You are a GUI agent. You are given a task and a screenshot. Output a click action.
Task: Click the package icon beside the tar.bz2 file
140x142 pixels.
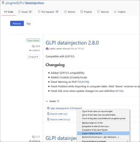48,108
